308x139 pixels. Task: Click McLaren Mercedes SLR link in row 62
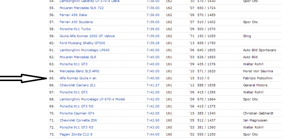78,57
